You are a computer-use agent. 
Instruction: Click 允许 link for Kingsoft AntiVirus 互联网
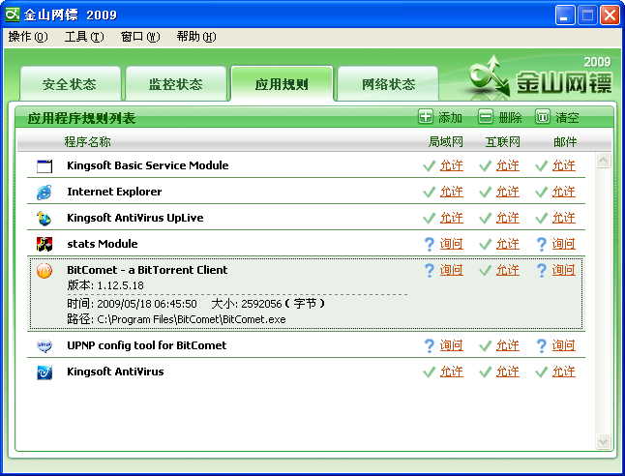tap(508, 372)
